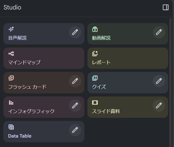Click the スライド資料 slide icon

click(x=95, y=103)
